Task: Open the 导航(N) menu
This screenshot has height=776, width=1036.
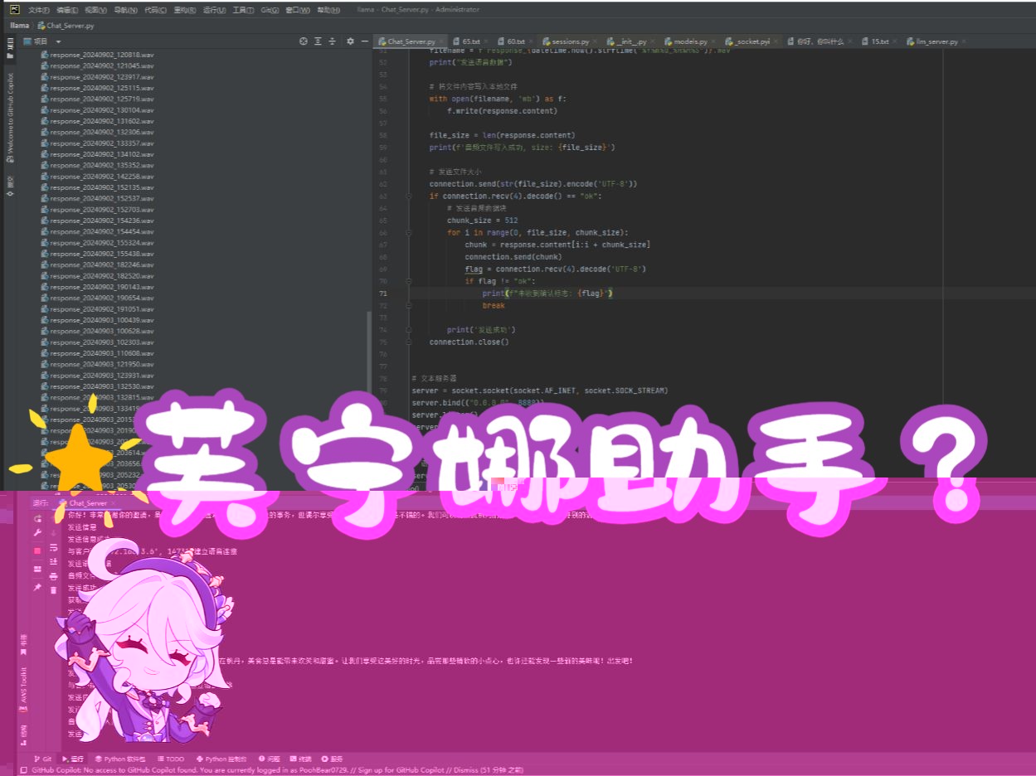Action: (125, 10)
